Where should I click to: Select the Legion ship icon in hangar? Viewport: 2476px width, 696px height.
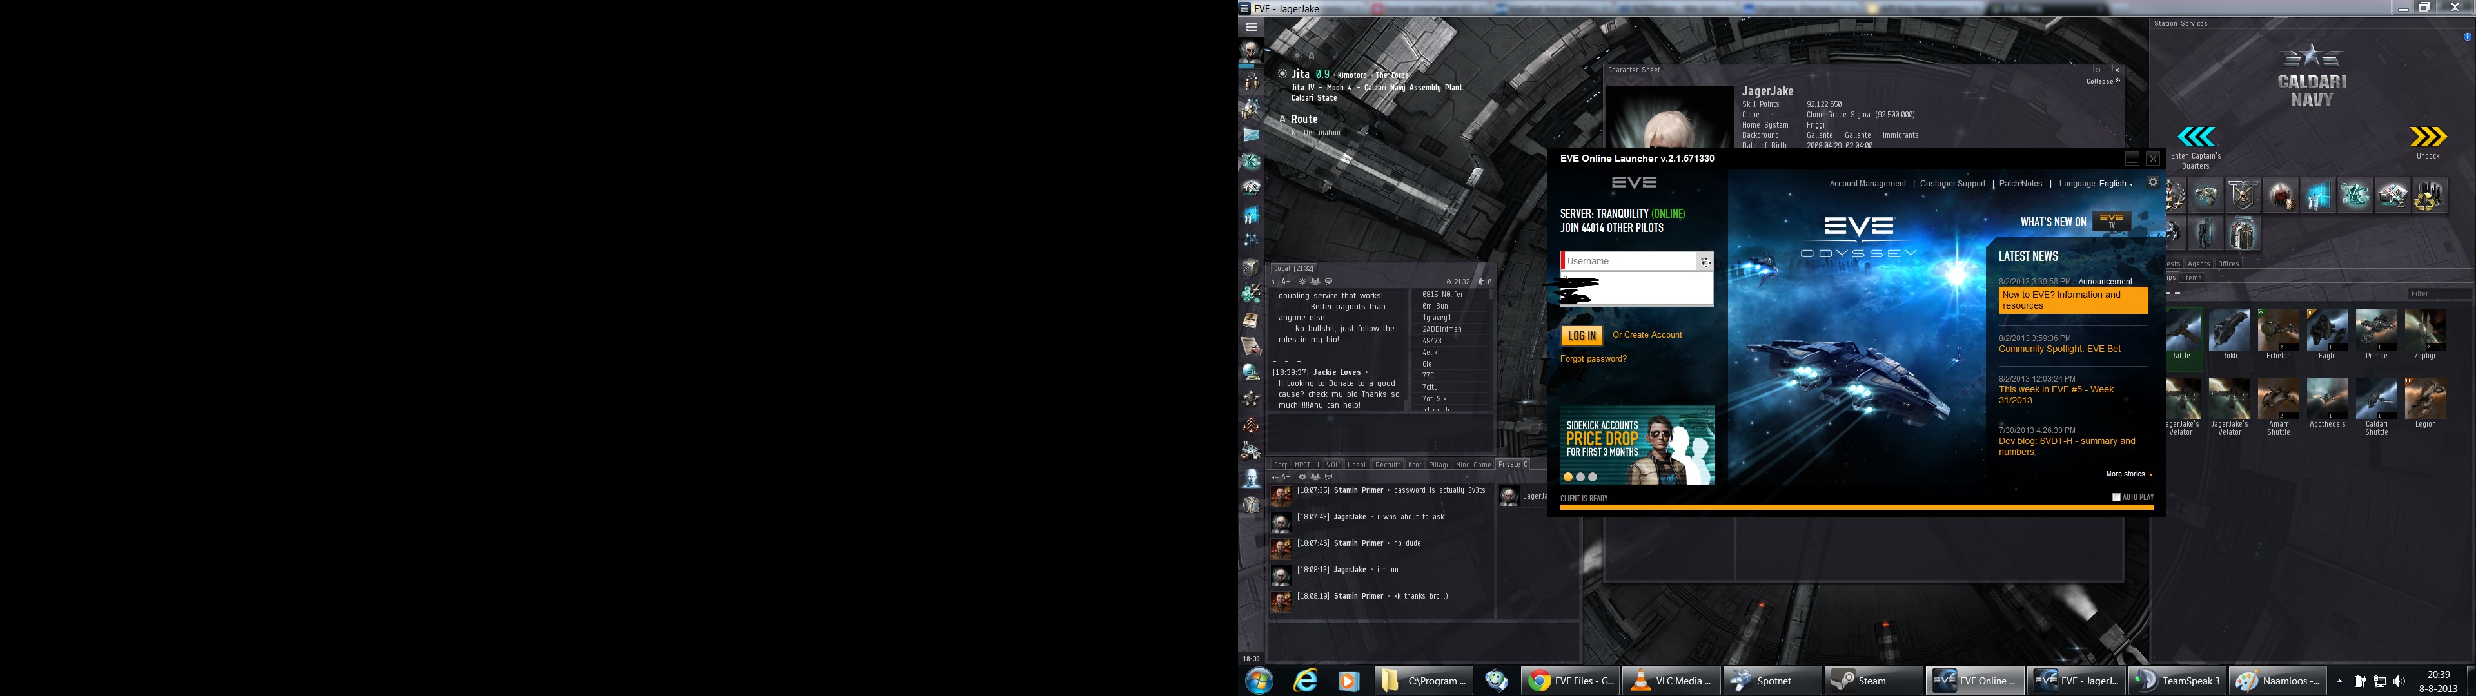click(2425, 398)
